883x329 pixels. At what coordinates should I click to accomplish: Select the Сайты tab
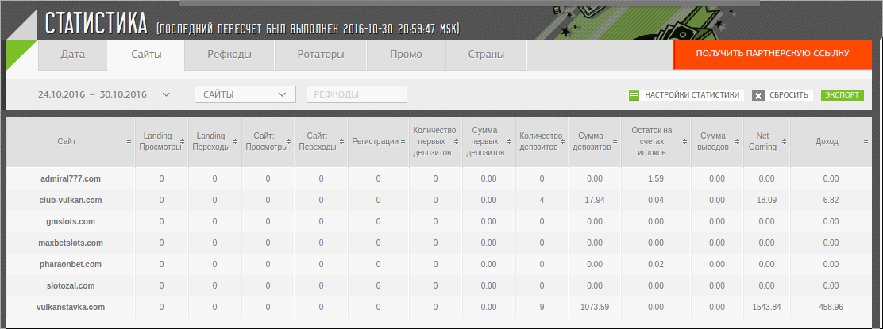[x=146, y=55]
